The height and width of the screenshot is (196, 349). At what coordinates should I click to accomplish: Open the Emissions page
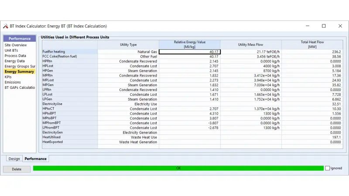pos(13,82)
